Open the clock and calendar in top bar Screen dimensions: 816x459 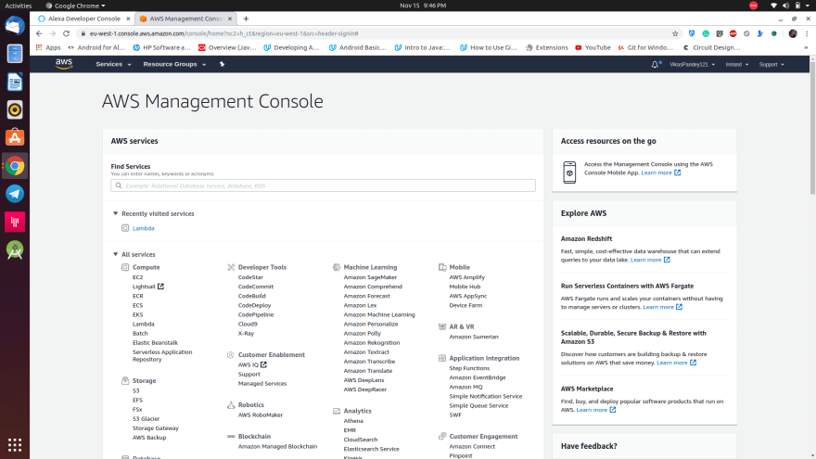[423, 6]
